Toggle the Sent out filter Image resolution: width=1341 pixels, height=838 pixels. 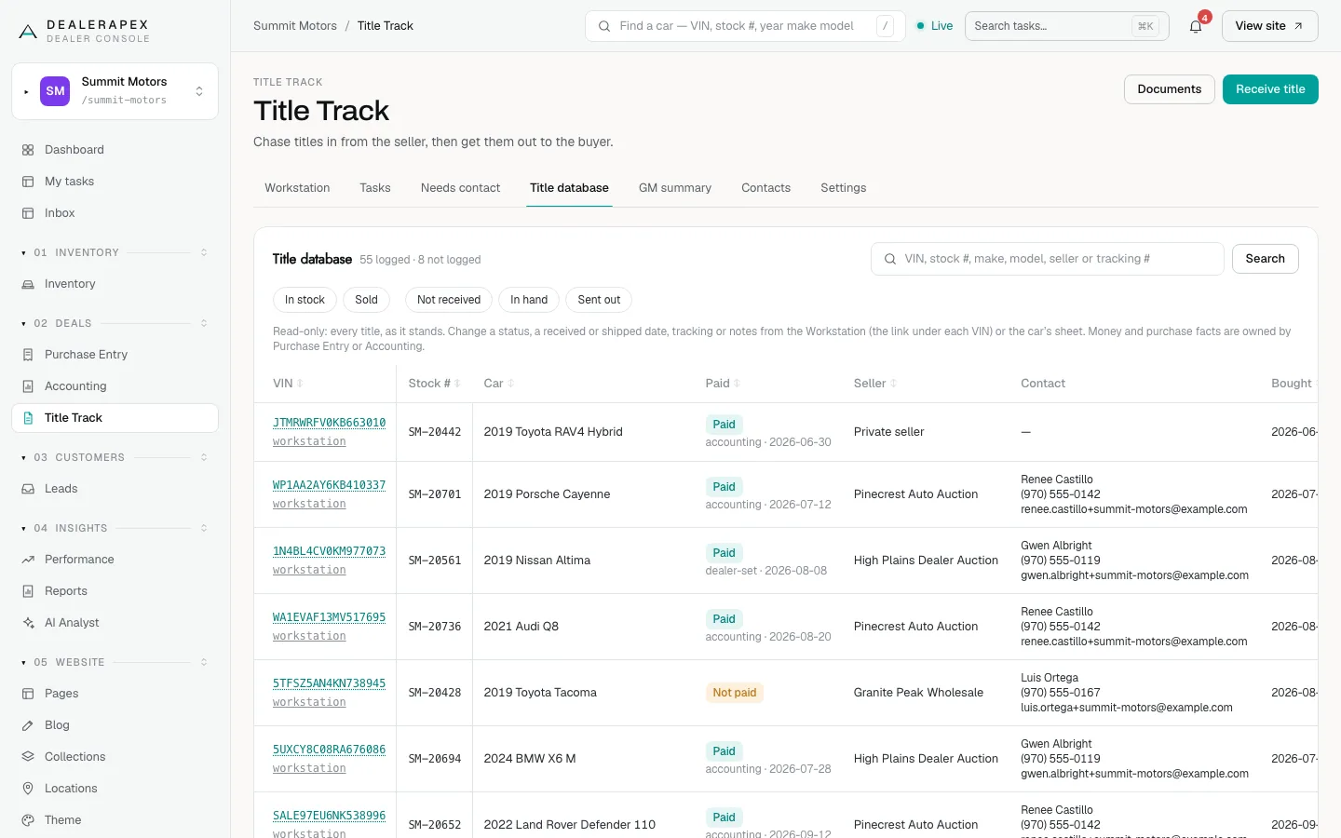tap(599, 300)
